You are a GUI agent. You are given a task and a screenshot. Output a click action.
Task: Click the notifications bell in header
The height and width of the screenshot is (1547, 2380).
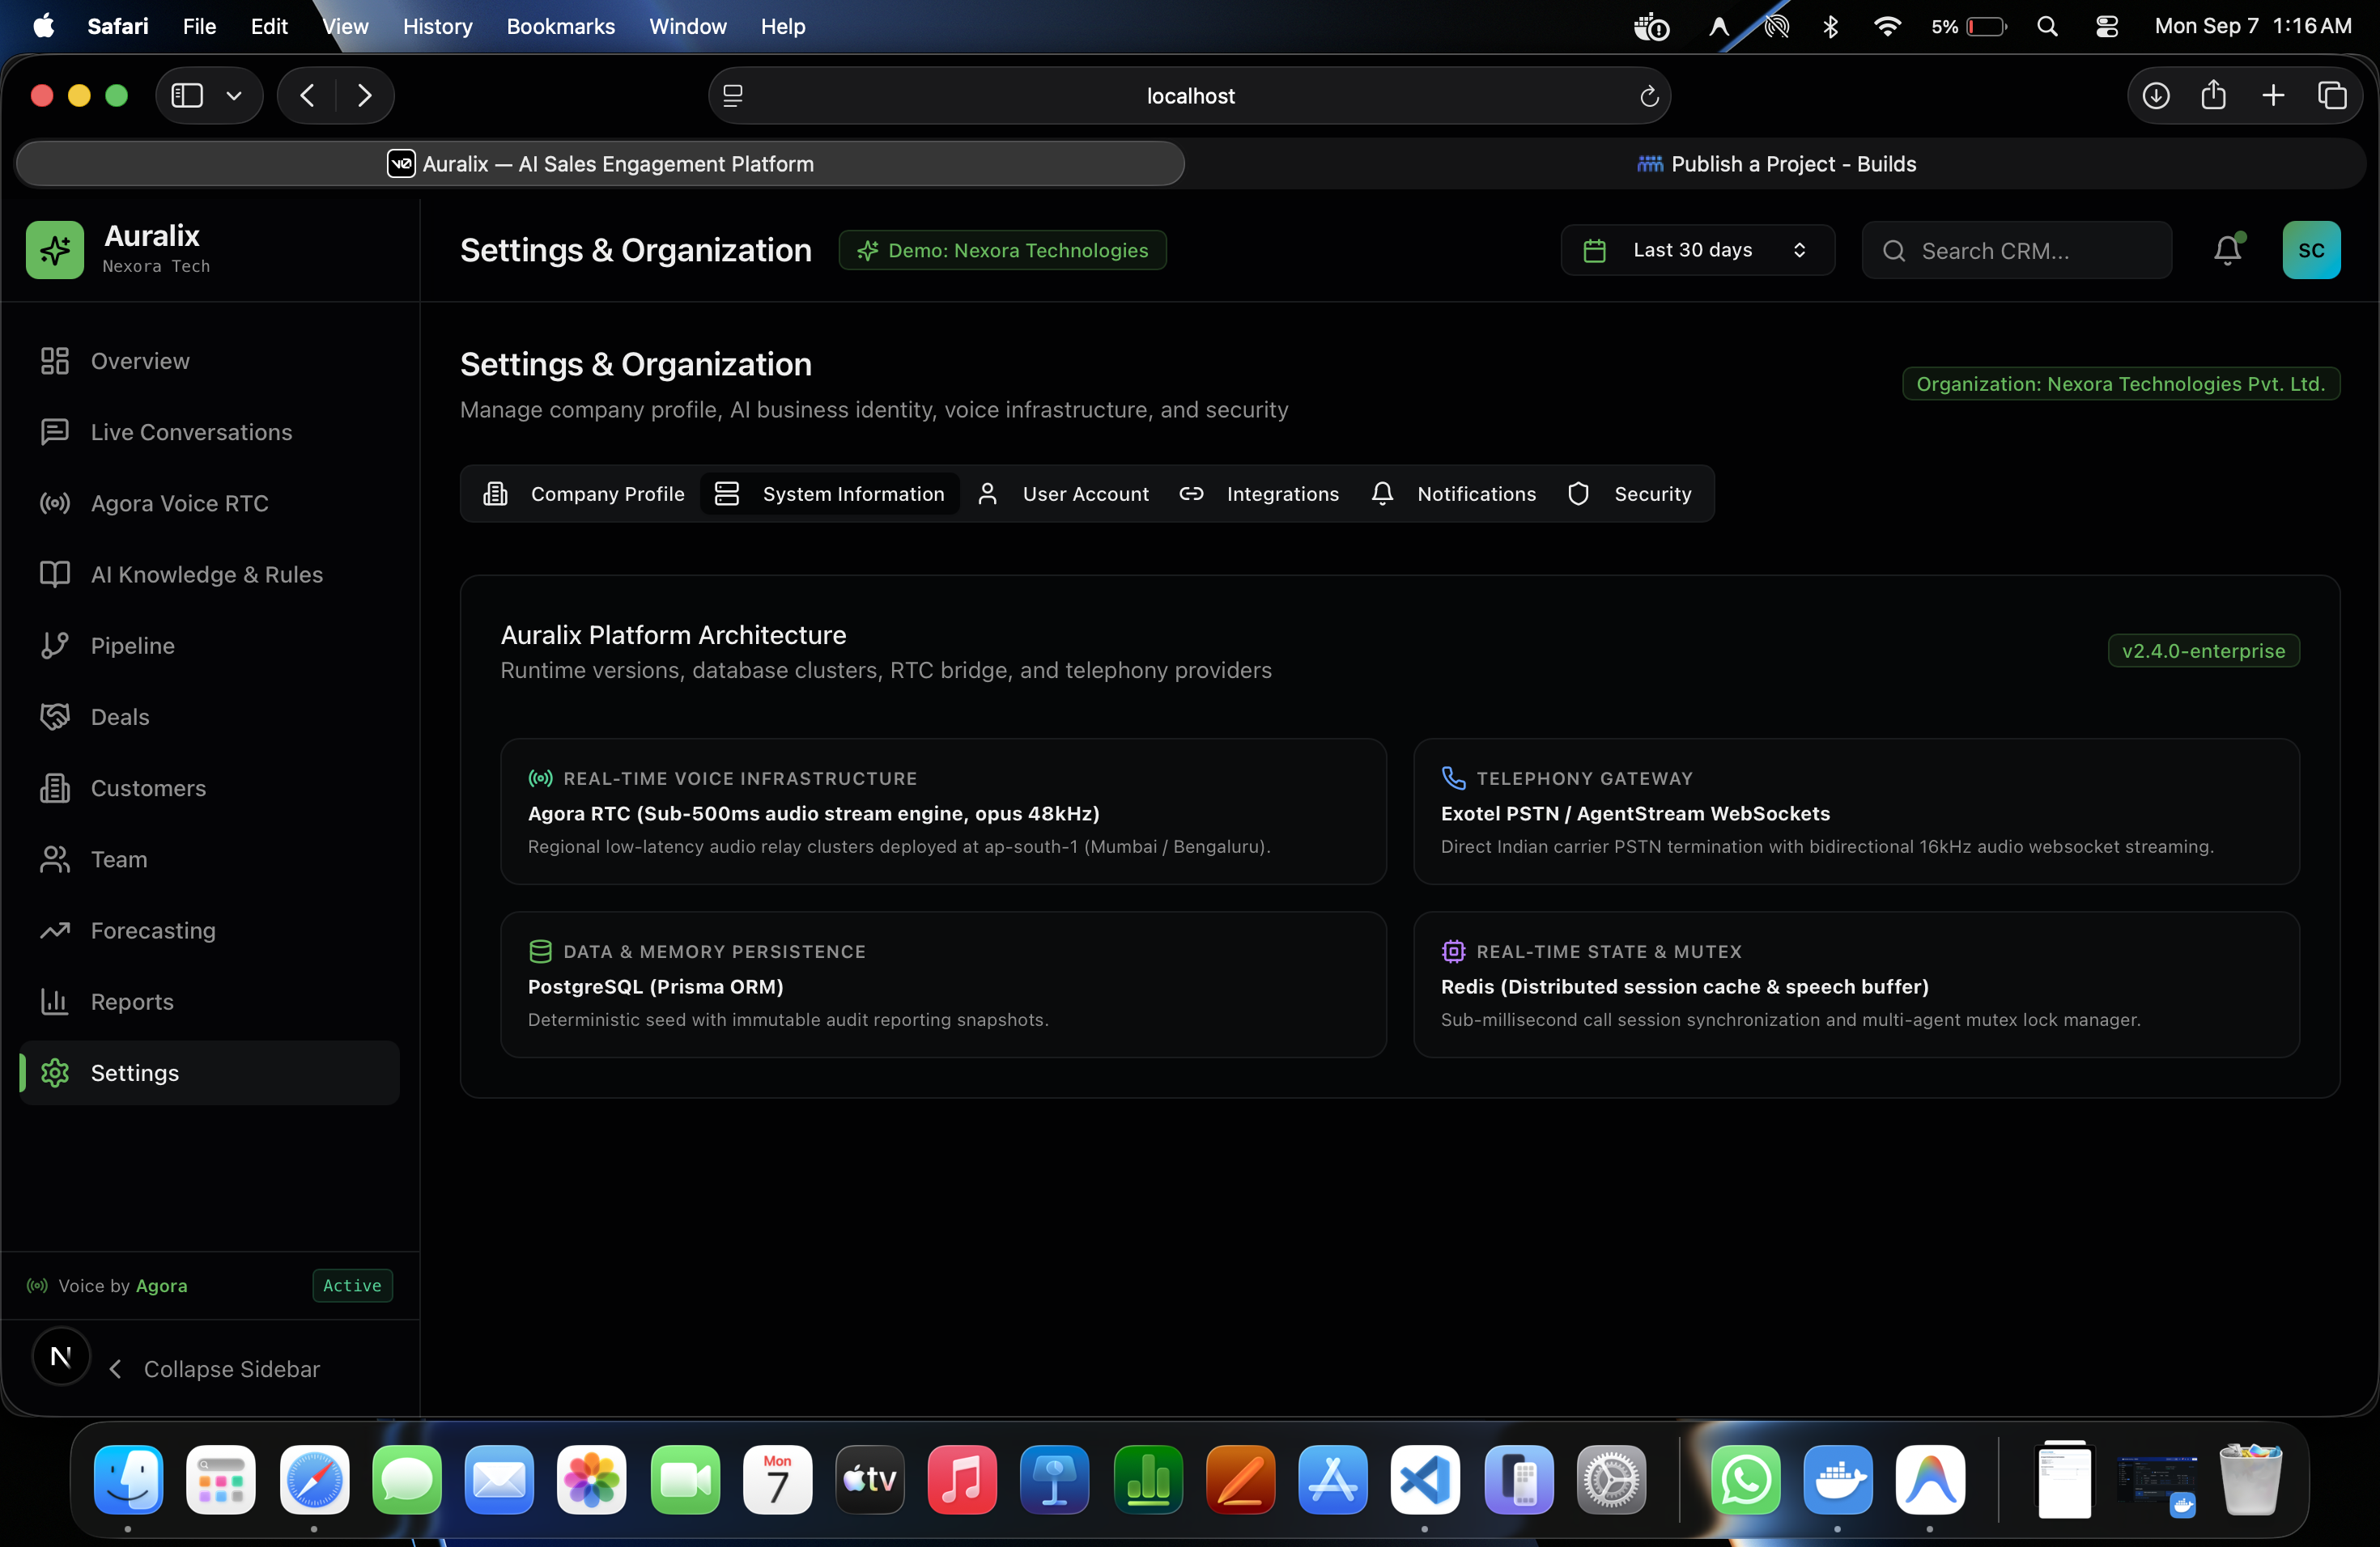(x=2227, y=250)
